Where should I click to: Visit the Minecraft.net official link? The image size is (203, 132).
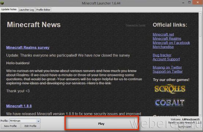coord(163,34)
